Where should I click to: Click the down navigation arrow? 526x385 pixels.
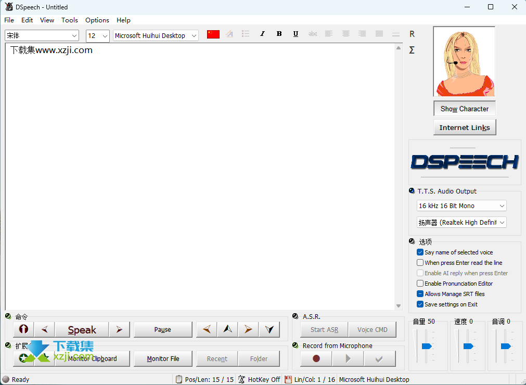(269, 330)
